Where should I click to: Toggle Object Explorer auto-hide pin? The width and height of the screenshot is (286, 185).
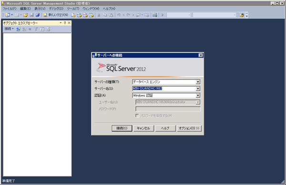(x=65, y=23)
